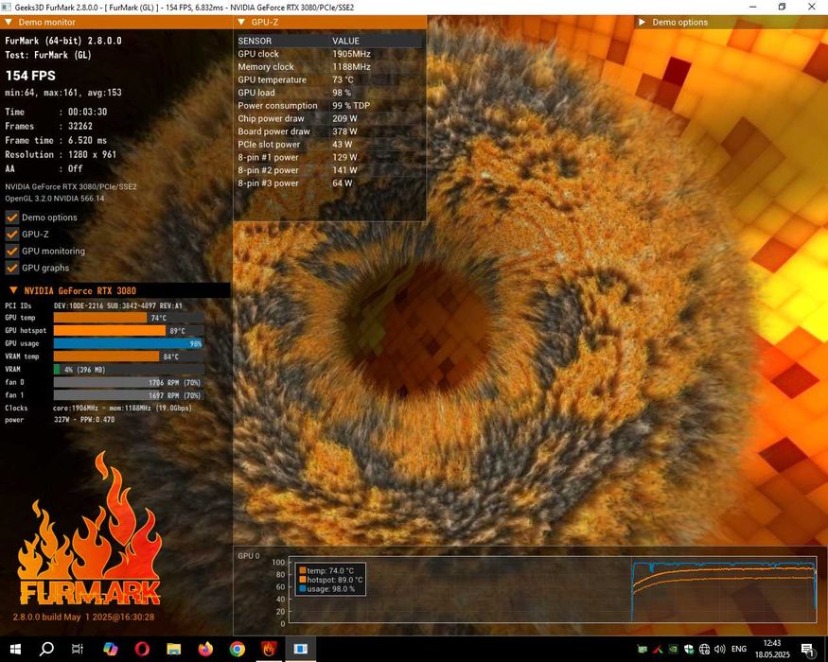
Task: Launch Firefox from the taskbar
Action: click(x=205, y=649)
